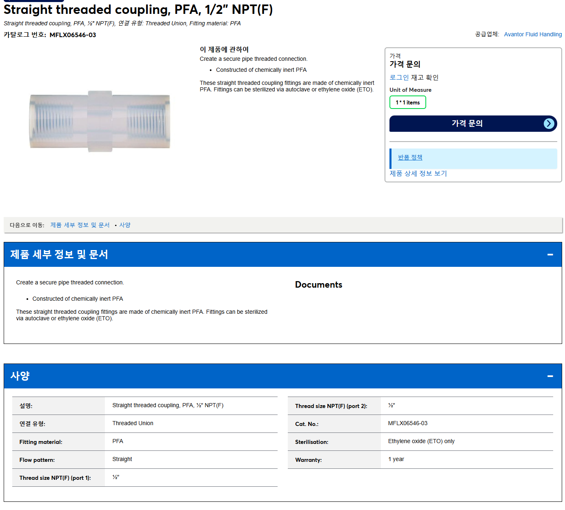
Task: Click the Cat. No. value MFLX06546-03 in specs
Action: tap(407, 424)
